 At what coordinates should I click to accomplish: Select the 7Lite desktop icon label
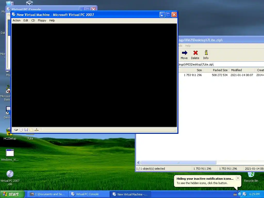point(30,138)
